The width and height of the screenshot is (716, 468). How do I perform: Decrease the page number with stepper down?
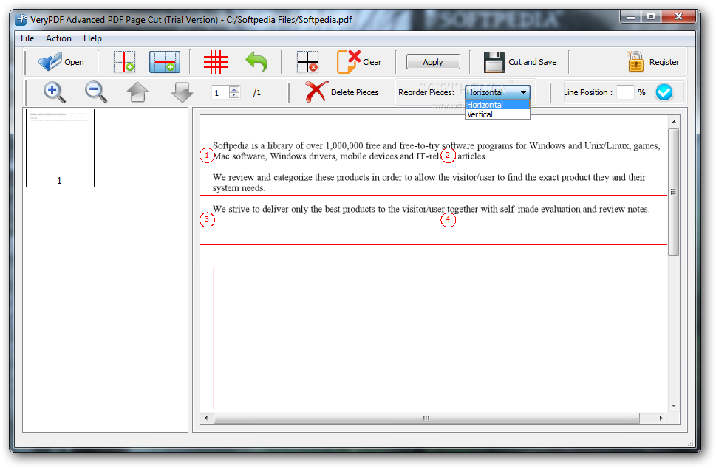pyautogui.click(x=234, y=95)
